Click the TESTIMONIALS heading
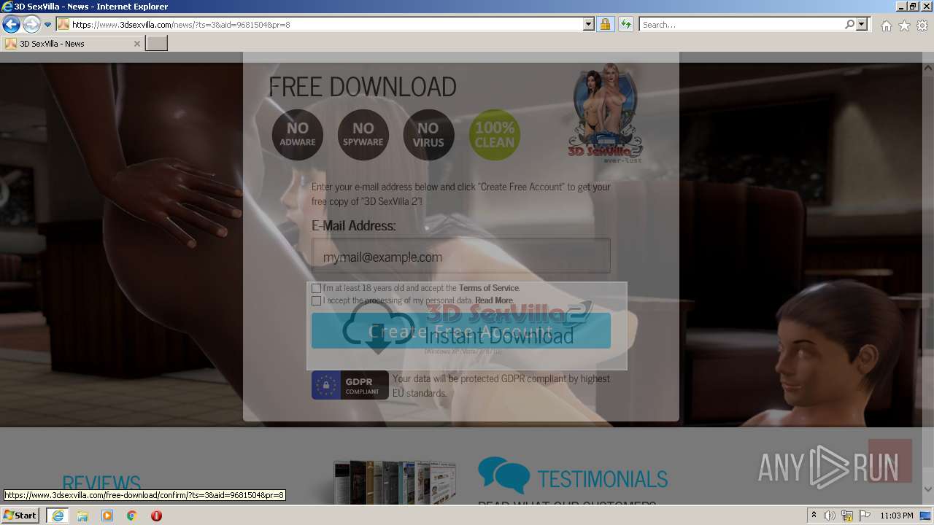Viewport: 934px width, 525px height. click(x=602, y=479)
